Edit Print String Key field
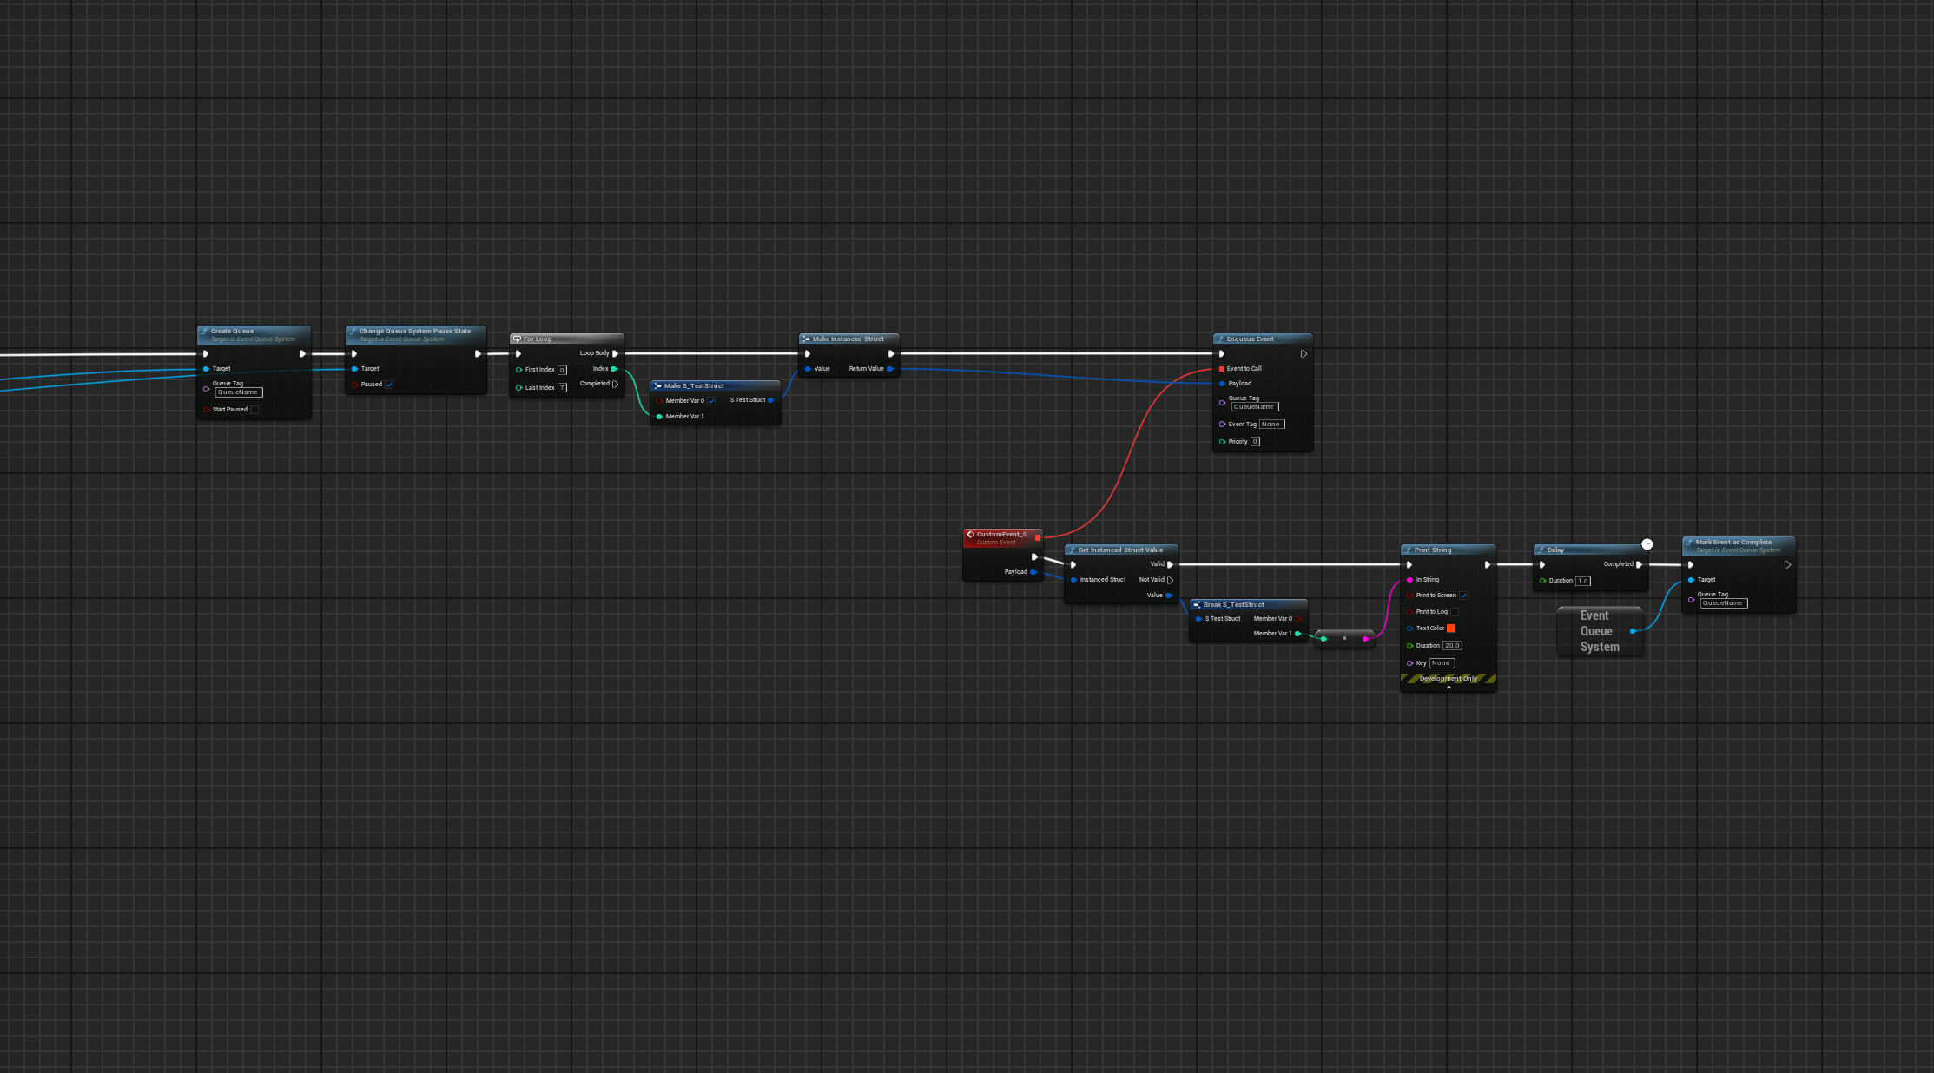Viewport: 1934px width, 1073px height. click(x=1442, y=663)
